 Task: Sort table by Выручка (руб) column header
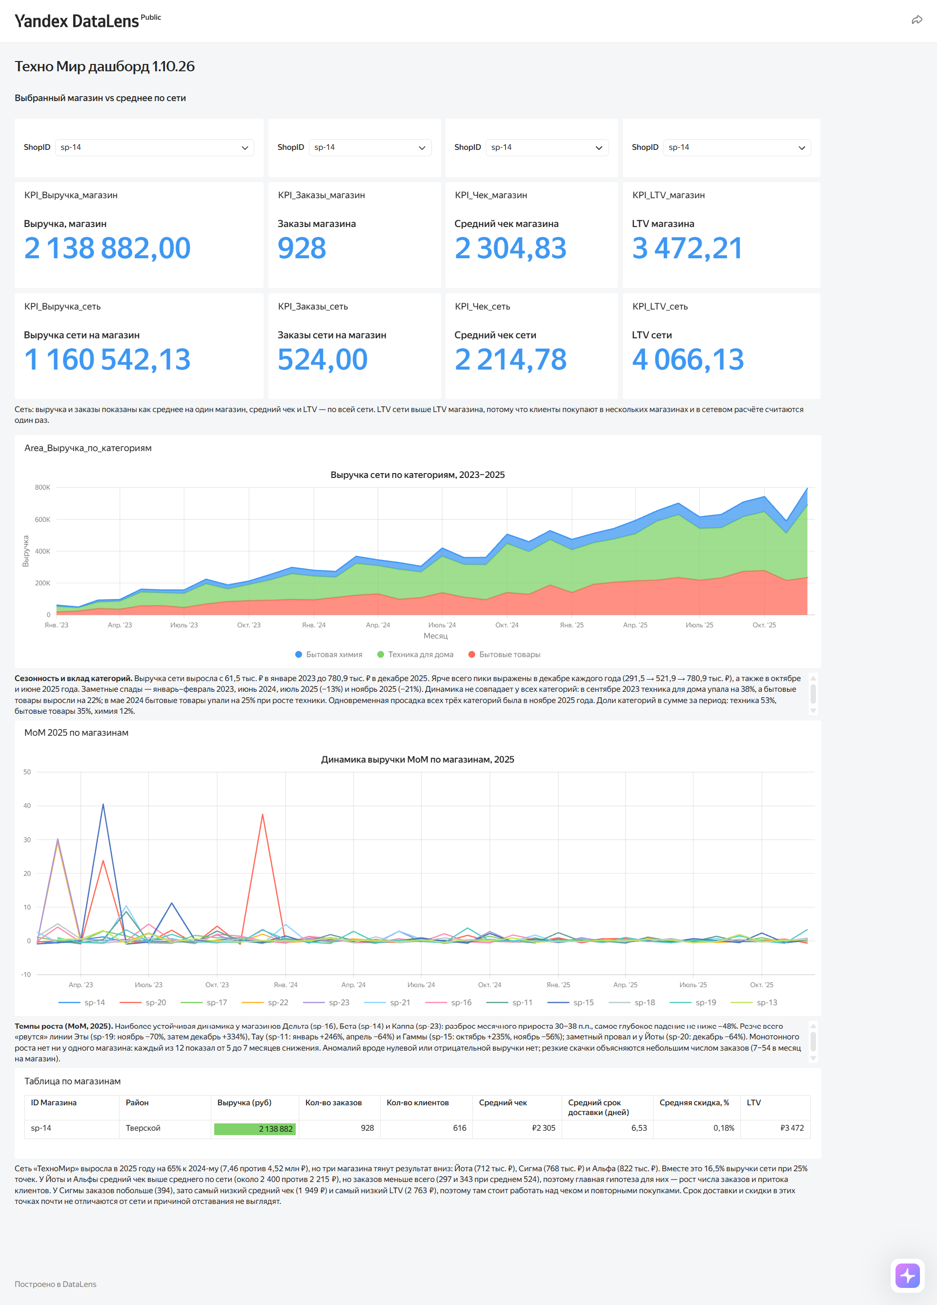click(x=244, y=1102)
